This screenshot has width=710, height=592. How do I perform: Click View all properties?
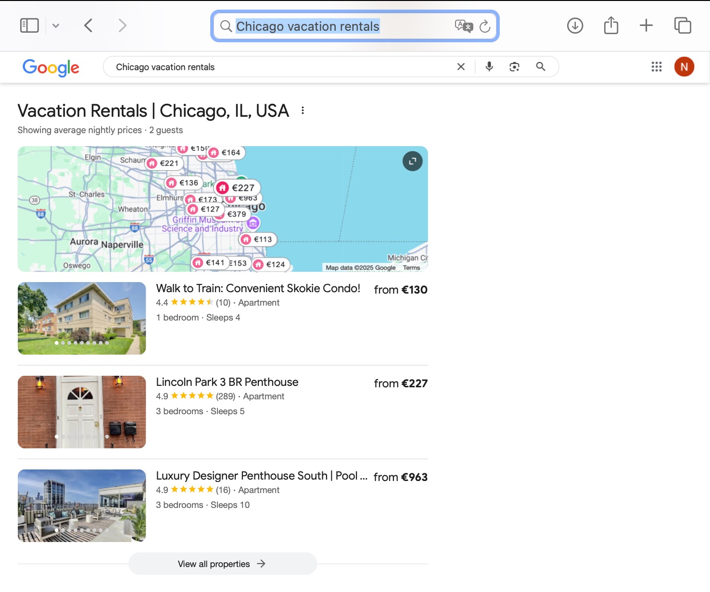pos(222,564)
